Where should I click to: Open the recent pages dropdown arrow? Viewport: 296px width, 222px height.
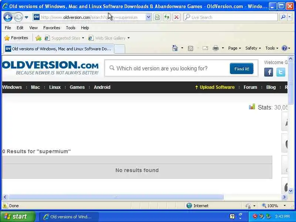[26, 17]
